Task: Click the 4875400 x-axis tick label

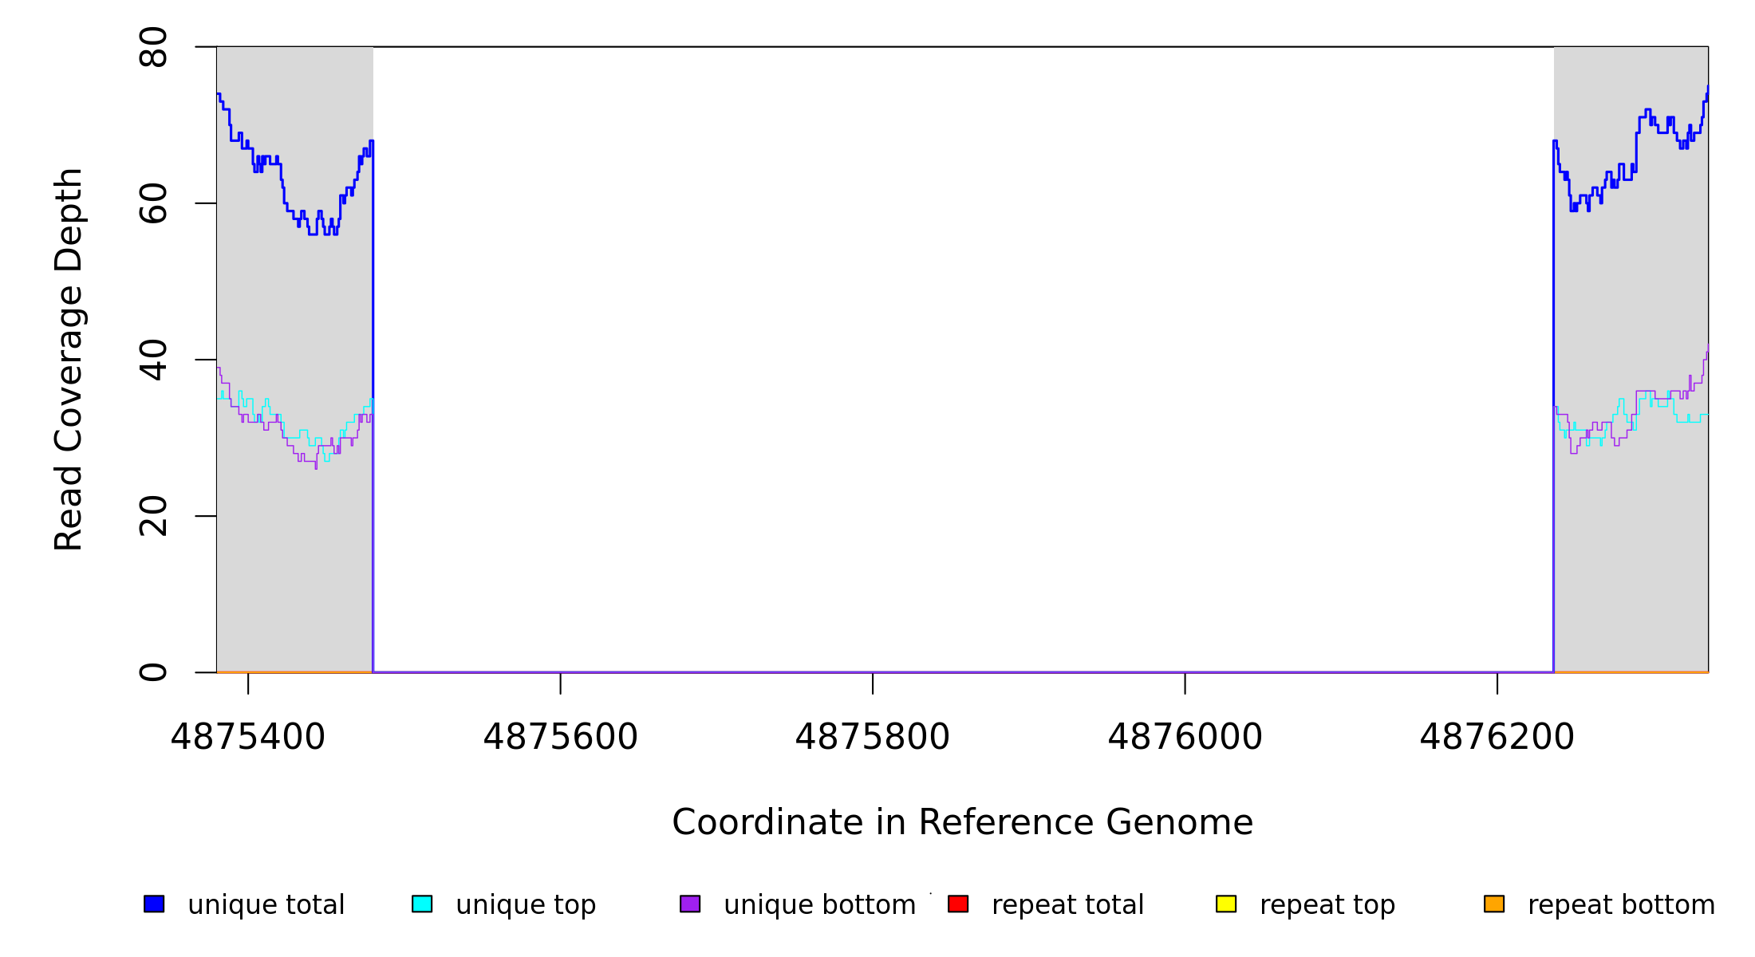Action: (x=248, y=737)
